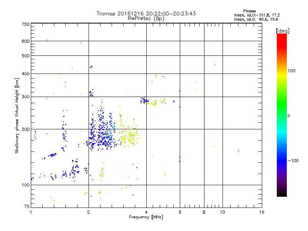Click the colorbar tick label '0'
The width and height of the screenshot is (308, 231).
coord(289,116)
